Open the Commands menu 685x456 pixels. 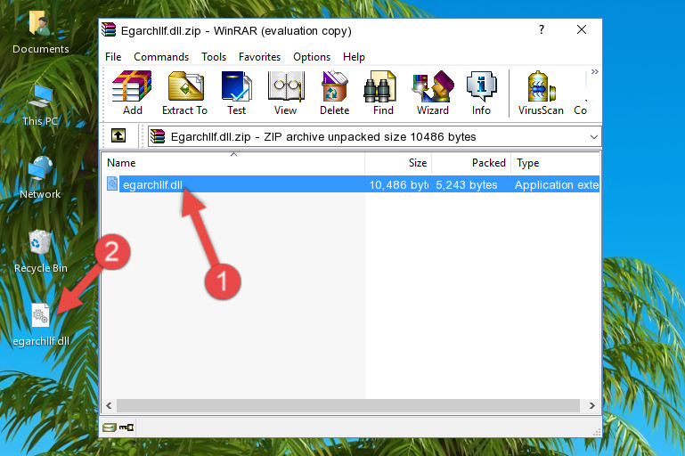[x=161, y=57]
